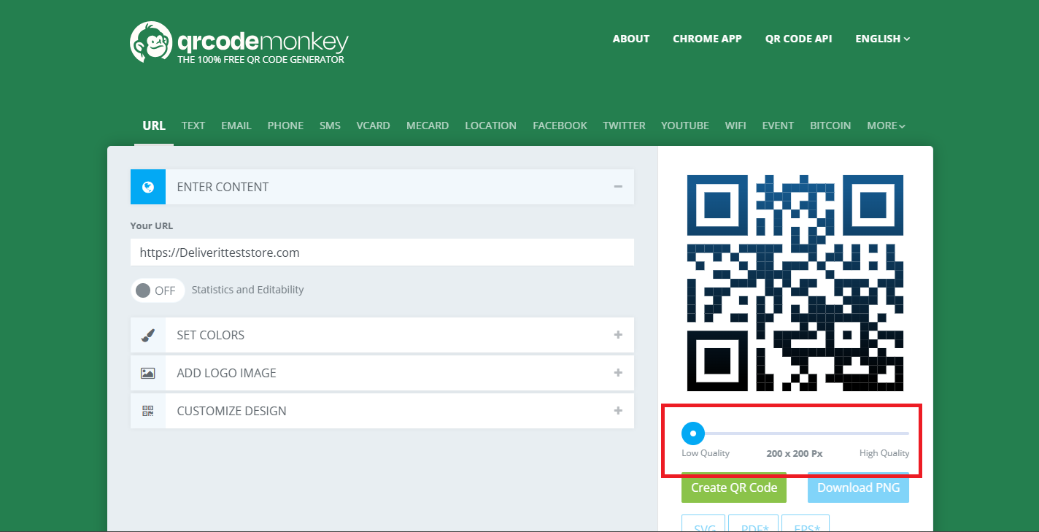Image resolution: width=1039 pixels, height=532 pixels.
Task: Click the Download PNG button
Action: coord(858,487)
